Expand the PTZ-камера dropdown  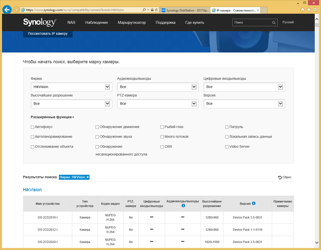(158, 104)
